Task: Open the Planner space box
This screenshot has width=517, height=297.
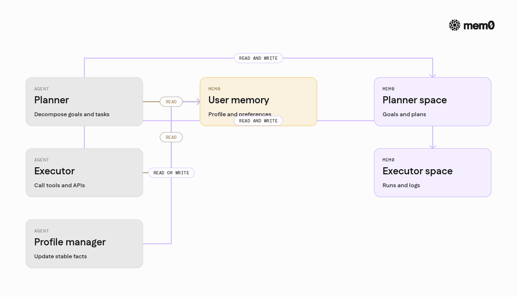Action: (x=433, y=102)
